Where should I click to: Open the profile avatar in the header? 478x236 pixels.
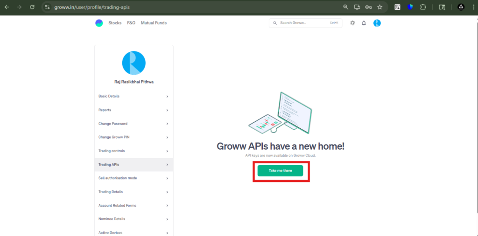(377, 23)
